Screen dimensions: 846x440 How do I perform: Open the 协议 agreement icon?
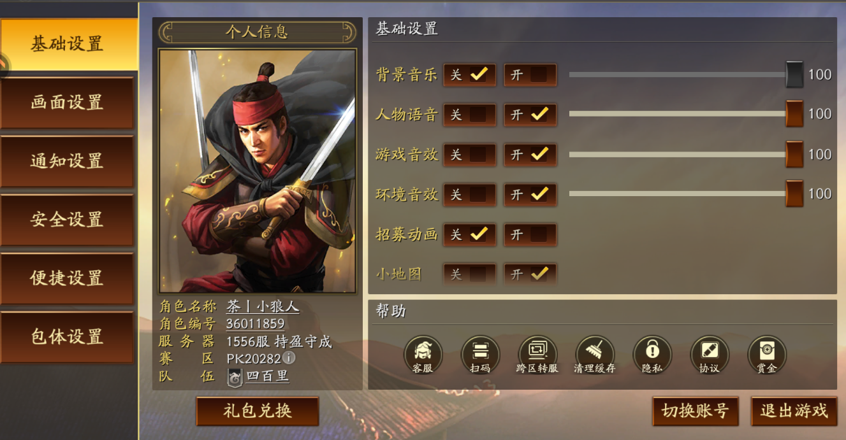tap(710, 355)
